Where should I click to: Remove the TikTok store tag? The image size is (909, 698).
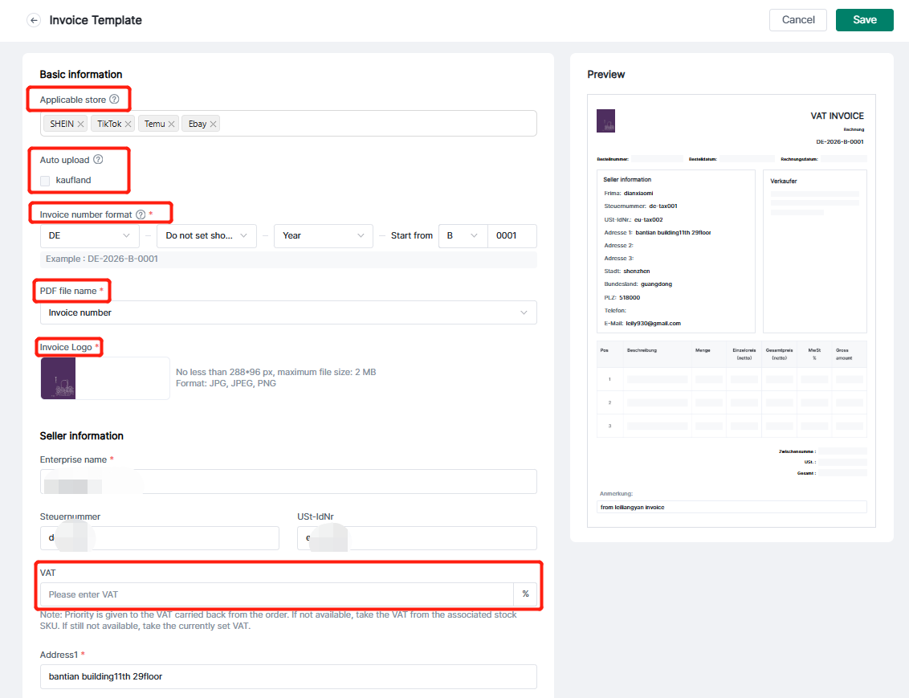[x=128, y=124]
